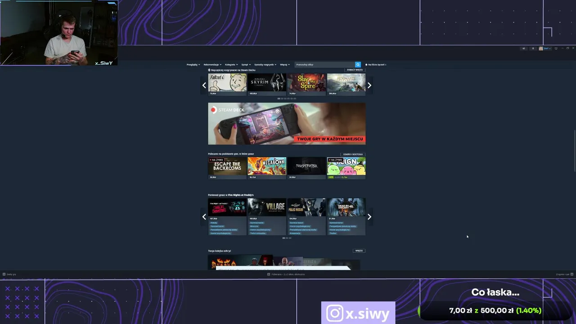Expand the Rekomendacje menu

click(212, 64)
